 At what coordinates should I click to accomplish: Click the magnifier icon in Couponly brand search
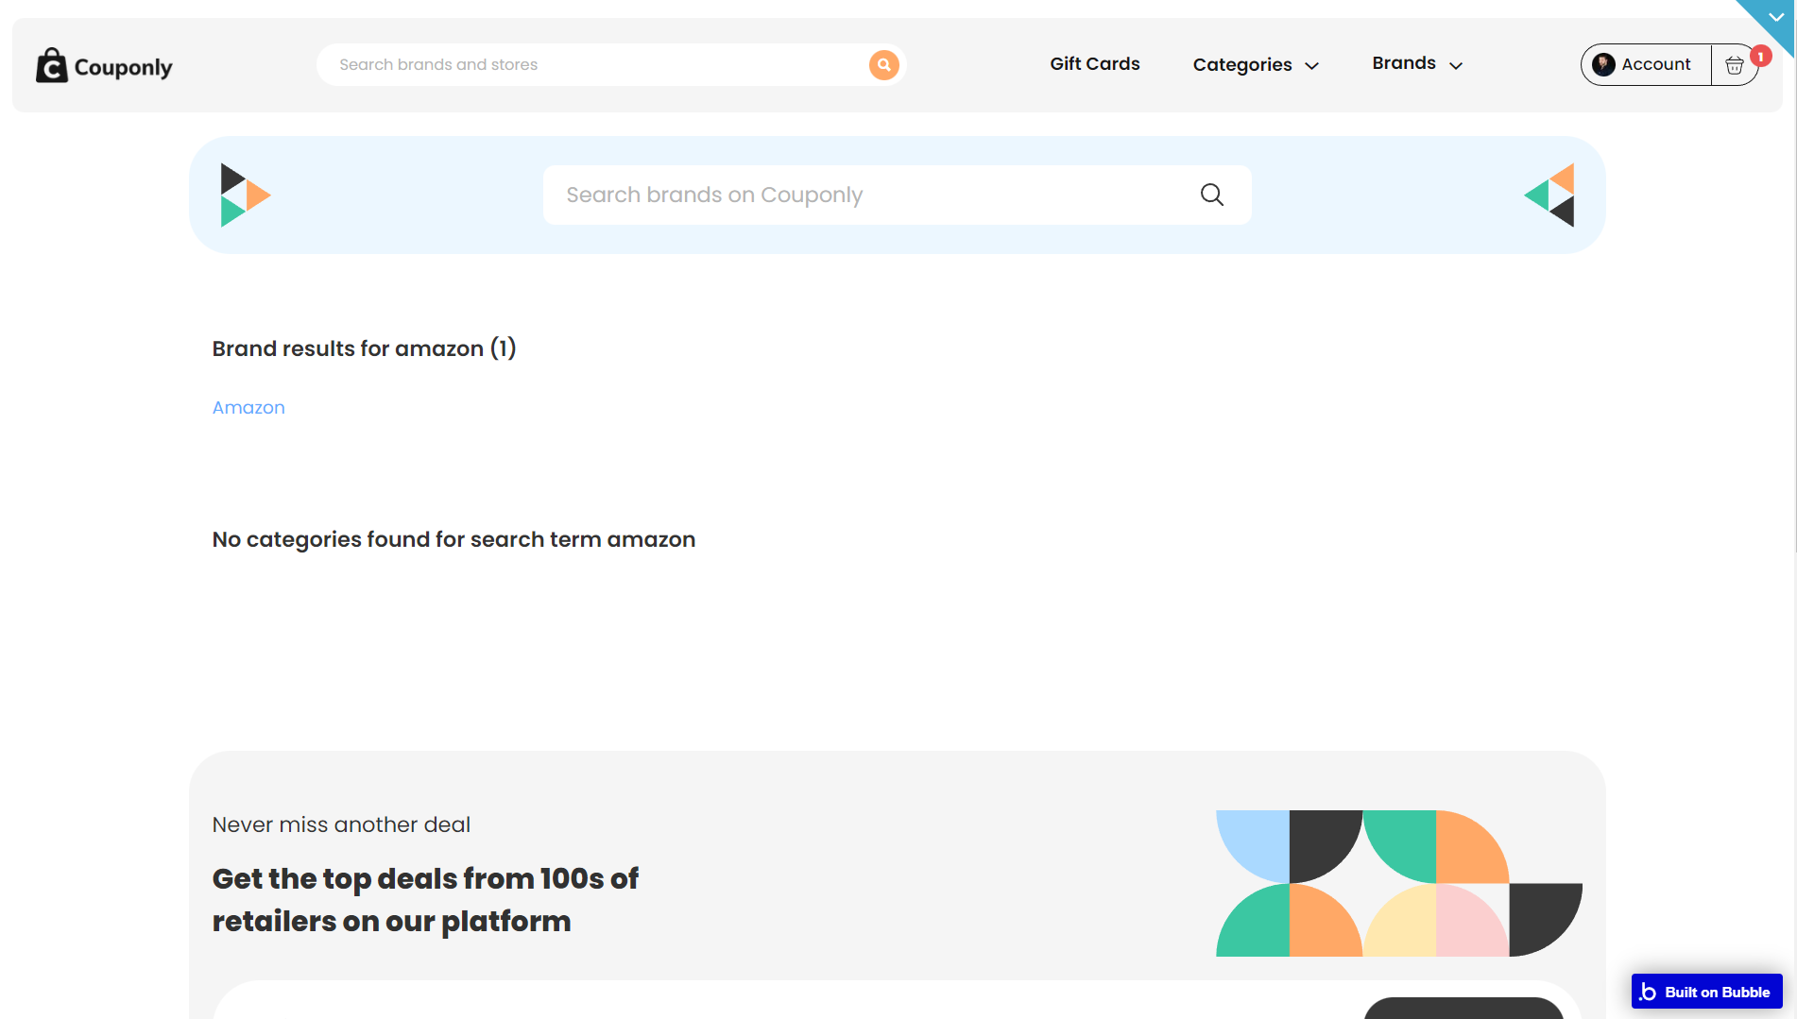tap(1212, 195)
